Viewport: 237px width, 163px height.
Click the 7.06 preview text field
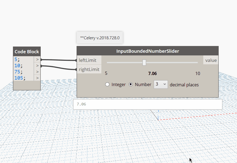point(148,104)
